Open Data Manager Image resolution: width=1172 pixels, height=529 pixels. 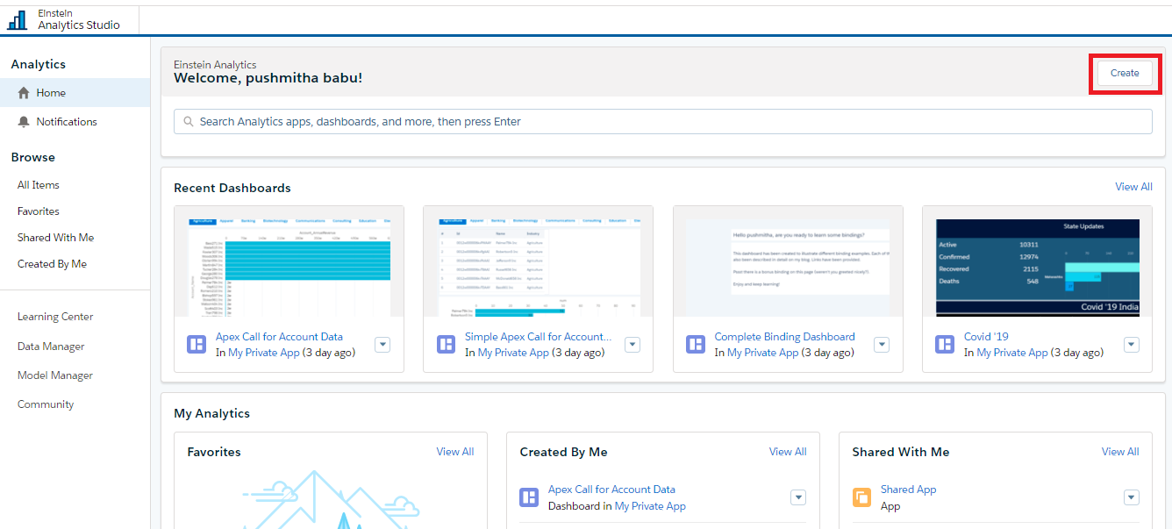point(51,347)
